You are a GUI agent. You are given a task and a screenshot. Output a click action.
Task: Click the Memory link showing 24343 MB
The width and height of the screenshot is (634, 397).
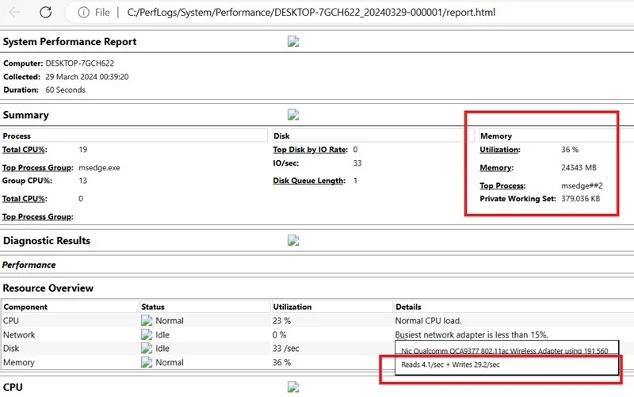tap(496, 168)
